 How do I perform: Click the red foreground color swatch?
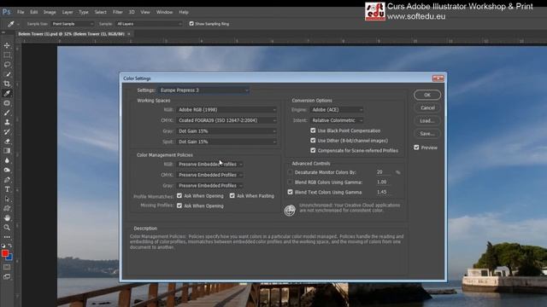(4, 253)
